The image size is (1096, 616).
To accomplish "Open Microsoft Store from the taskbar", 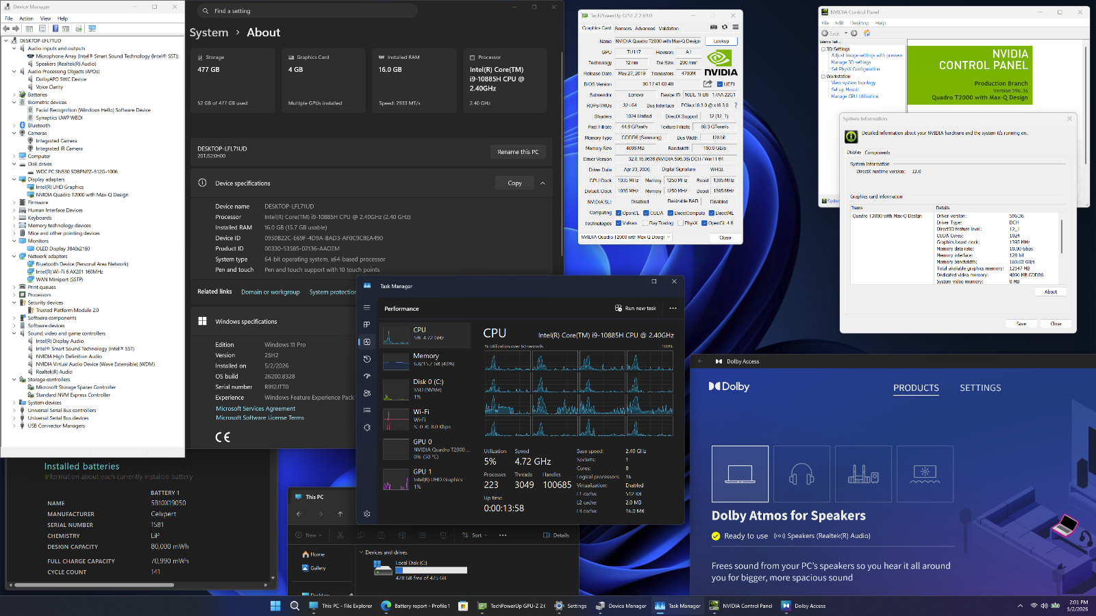I will point(463,606).
